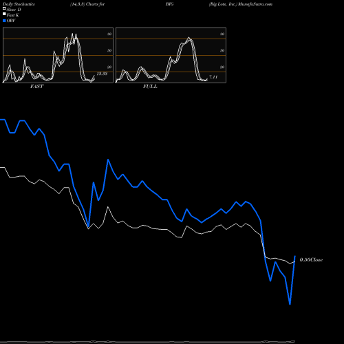Click the 13.33 value in FAST chart
This screenshot has height=344, width=344.
tap(102, 74)
